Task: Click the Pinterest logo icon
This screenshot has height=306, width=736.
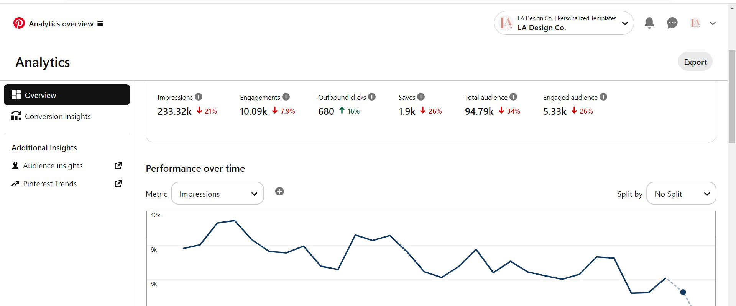Action: coord(19,23)
